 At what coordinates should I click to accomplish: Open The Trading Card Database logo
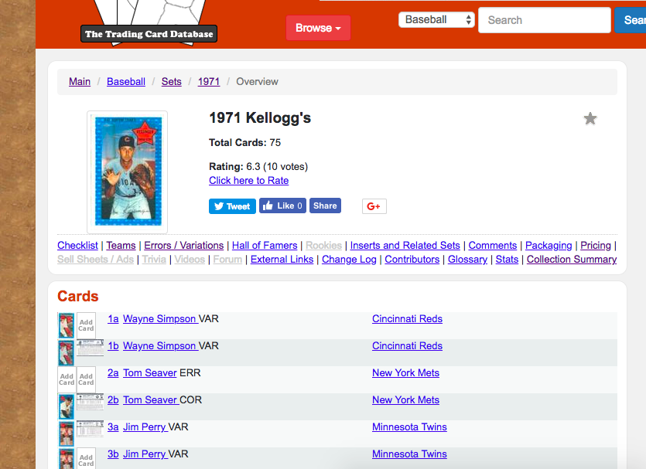coord(149,23)
